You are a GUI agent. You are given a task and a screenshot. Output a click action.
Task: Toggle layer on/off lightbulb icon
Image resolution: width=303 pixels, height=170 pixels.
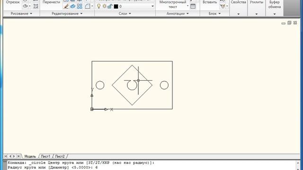(x=99, y=6)
